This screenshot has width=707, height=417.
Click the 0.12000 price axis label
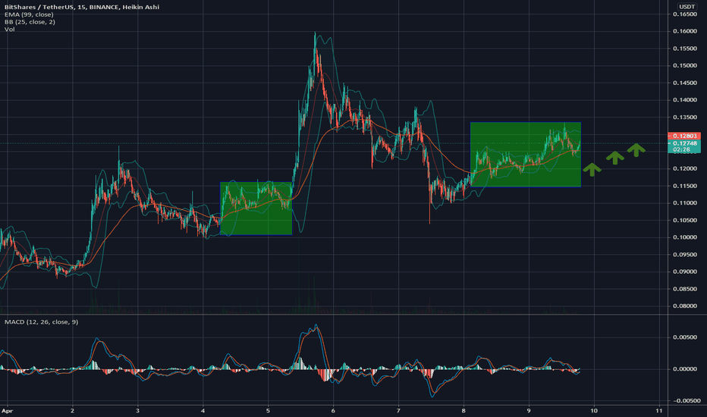tap(684, 168)
